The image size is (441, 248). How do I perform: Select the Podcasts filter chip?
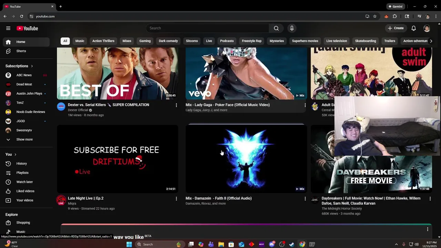pyautogui.click(x=227, y=41)
